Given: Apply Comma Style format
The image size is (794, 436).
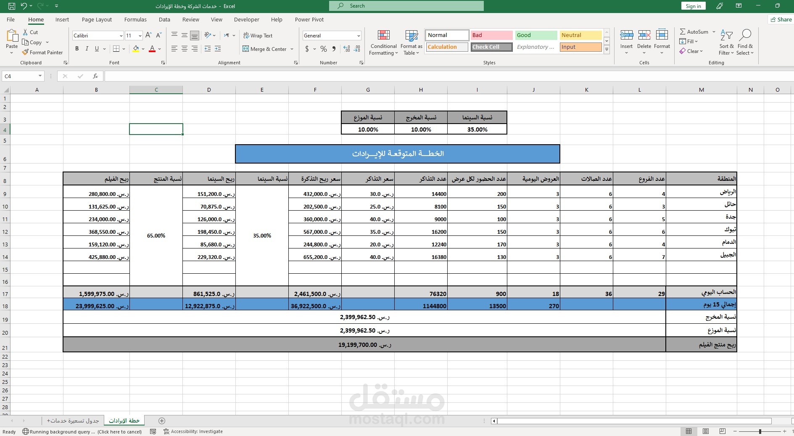Looking at the screenshot, I should (334, 49).
